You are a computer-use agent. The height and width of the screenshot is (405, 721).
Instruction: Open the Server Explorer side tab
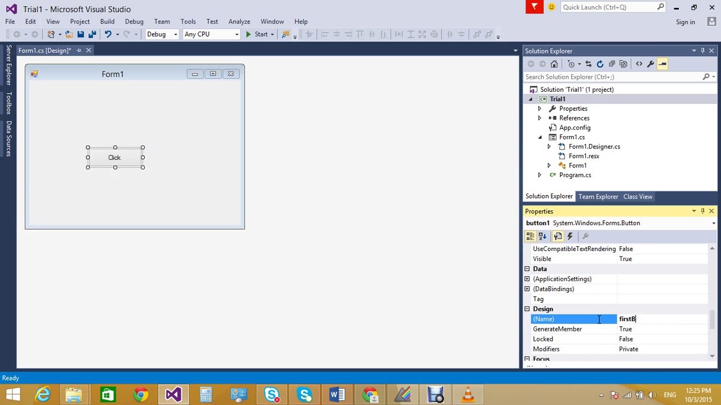point(8,65)
